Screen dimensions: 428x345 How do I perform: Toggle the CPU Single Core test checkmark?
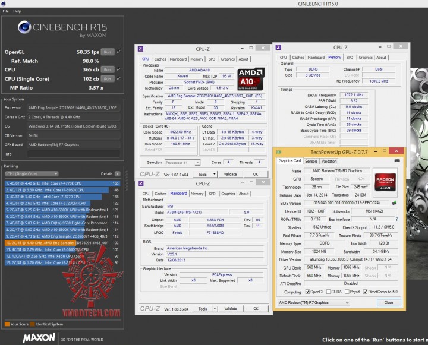119,78
